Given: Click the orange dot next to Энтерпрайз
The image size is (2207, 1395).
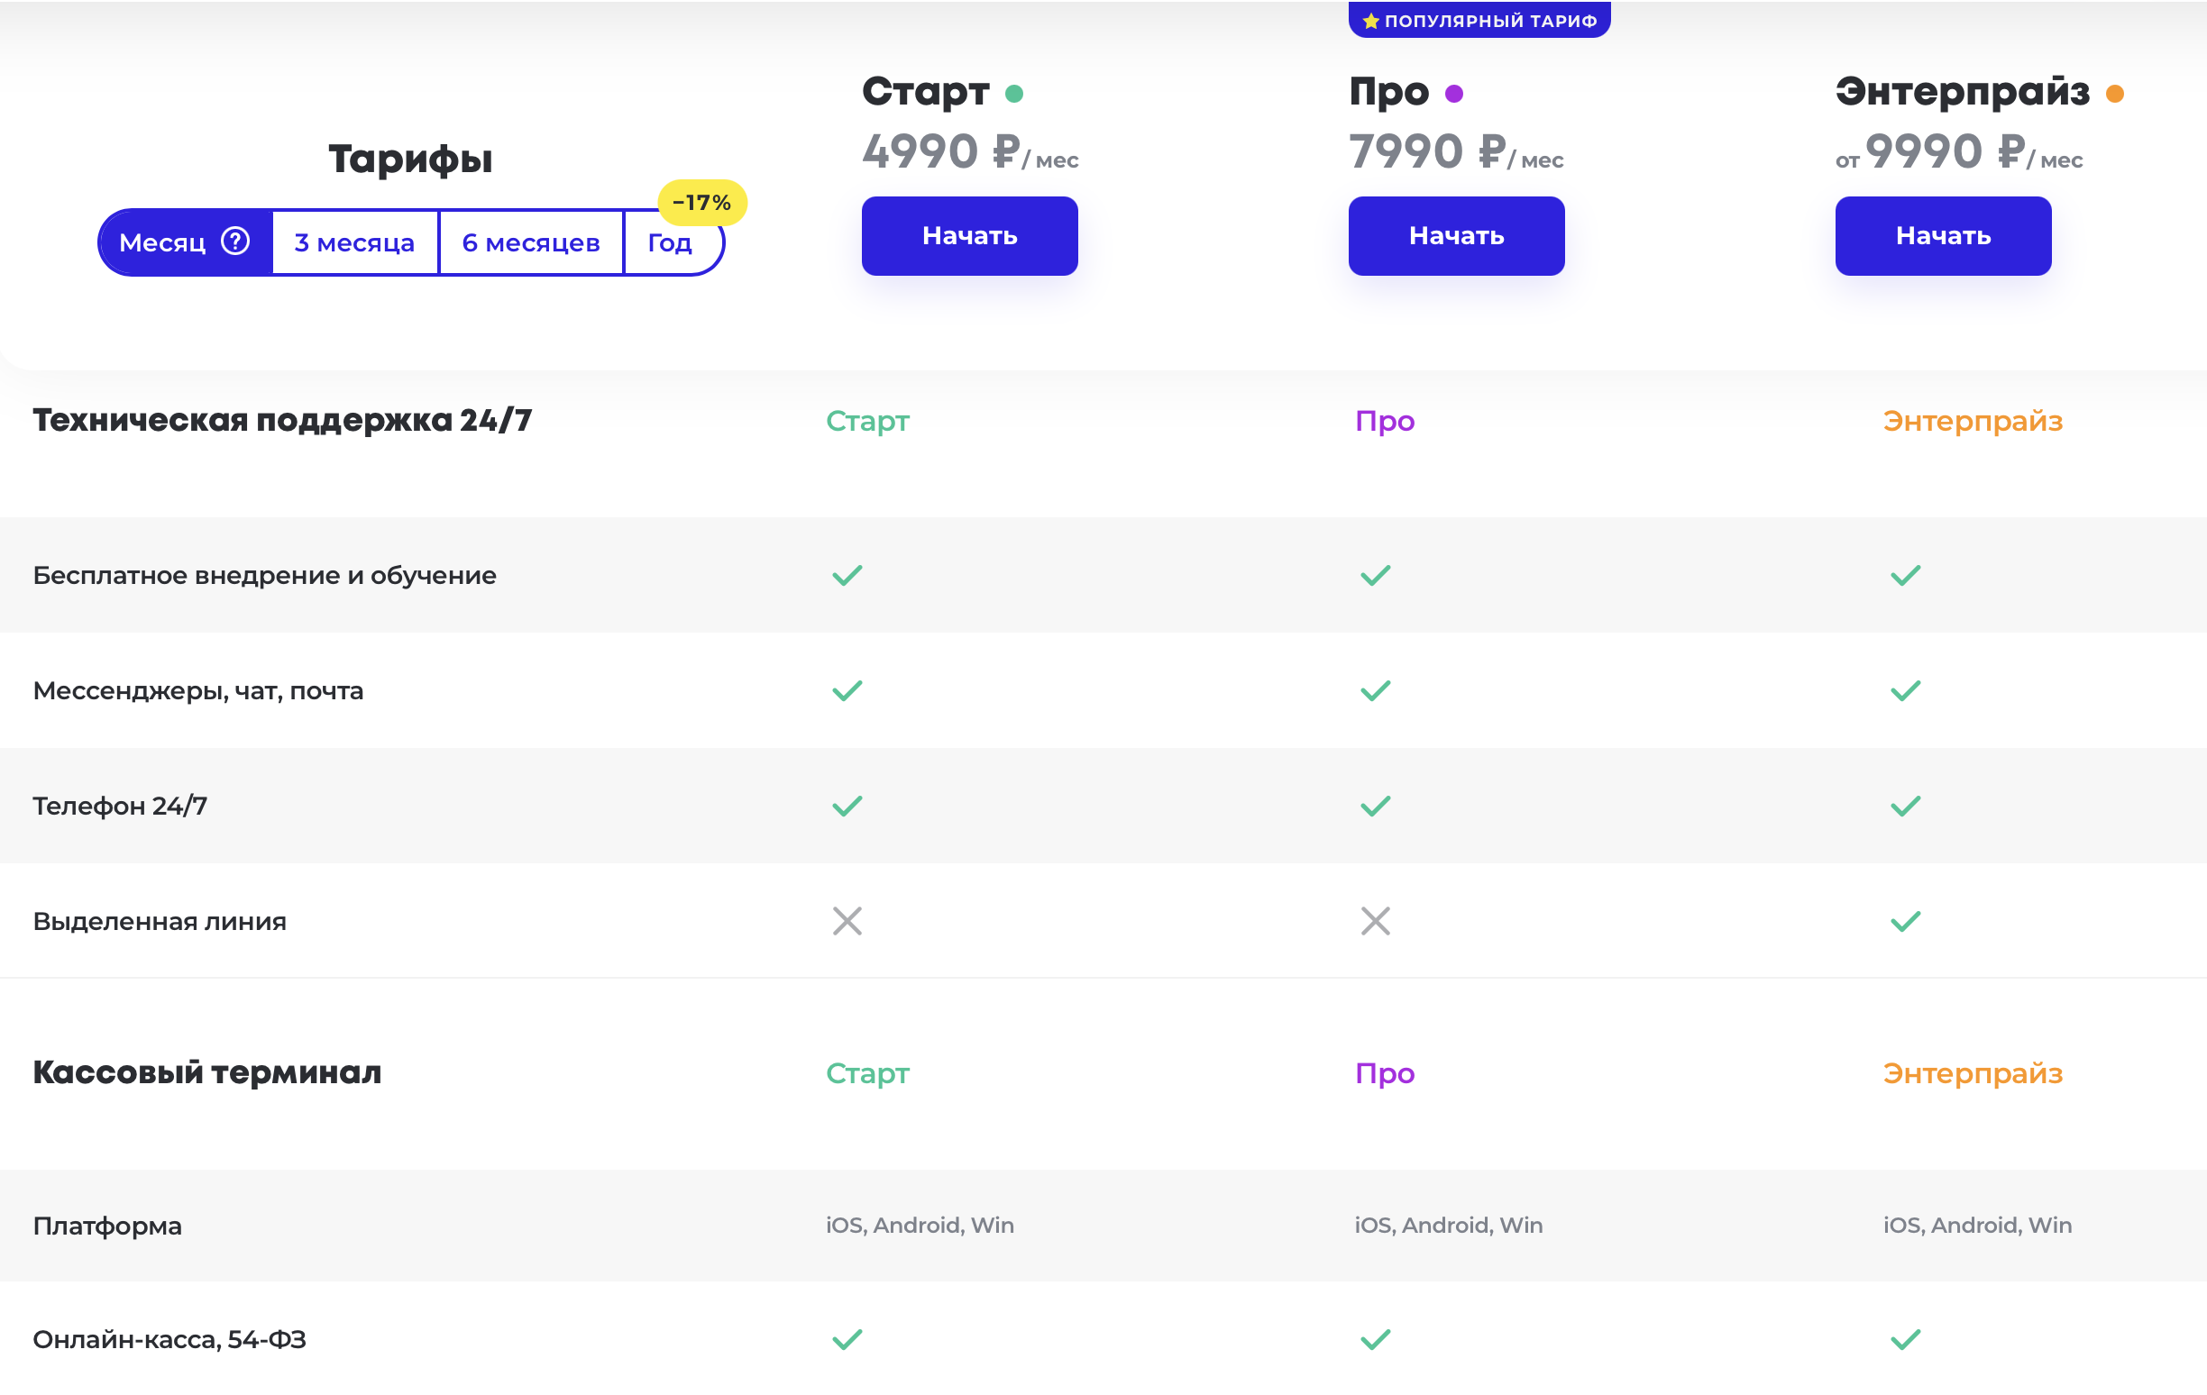Looking at the screenshot, I should tap(2114, 94).
